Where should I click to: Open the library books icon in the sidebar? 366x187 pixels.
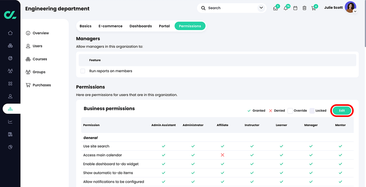click(10, 134)
